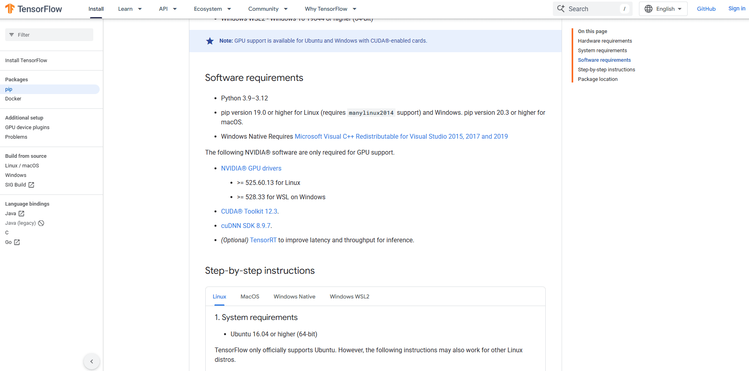Image resolution: width=749 pixels, height=371 pixels.
Task: Click the TensorFlow logo
Action: (x=33, y=9)
